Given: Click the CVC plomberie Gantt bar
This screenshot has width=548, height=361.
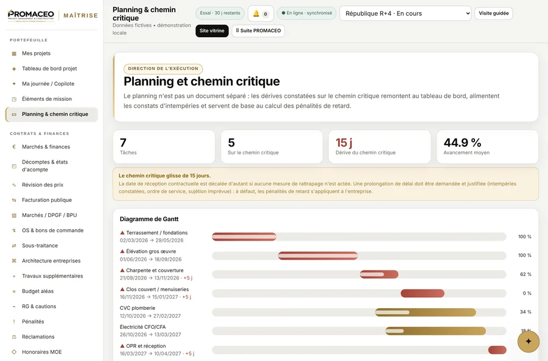Looking at the screenshot, I should tap(426, 312).
